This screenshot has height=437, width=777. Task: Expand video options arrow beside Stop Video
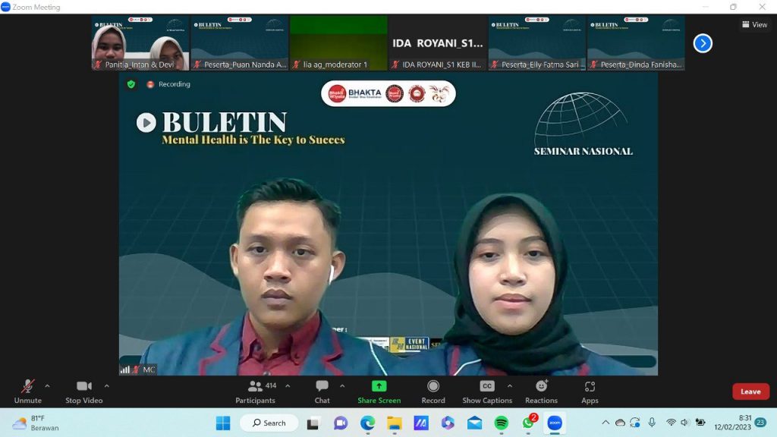(x=106, y=385)
